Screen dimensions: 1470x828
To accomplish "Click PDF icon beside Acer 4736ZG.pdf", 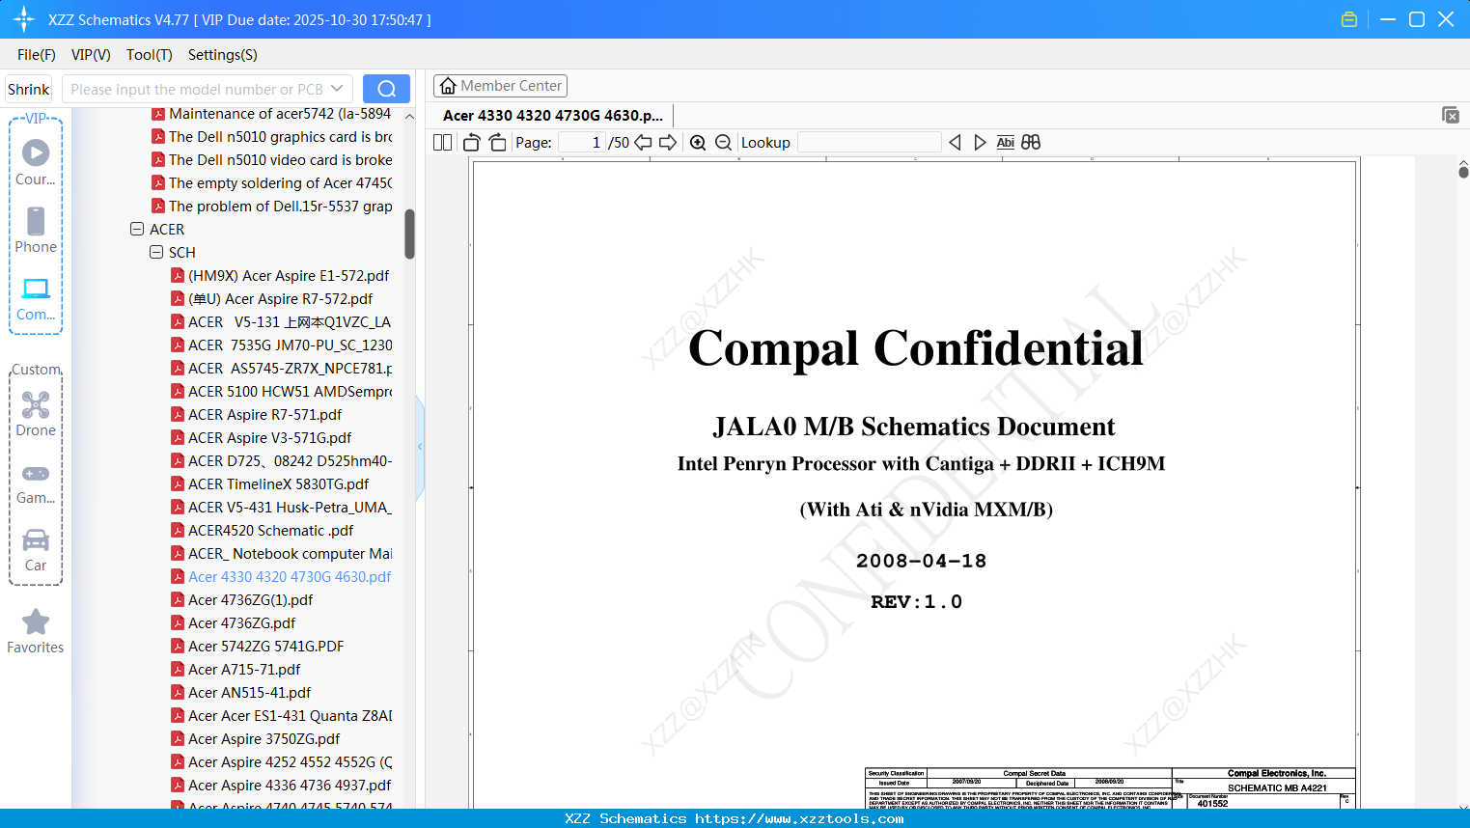I will point(178,623).
